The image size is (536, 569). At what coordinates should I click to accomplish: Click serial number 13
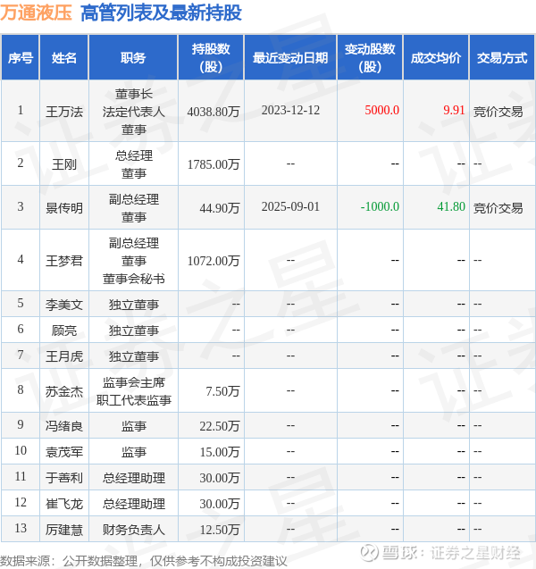[x=21, y=528]
